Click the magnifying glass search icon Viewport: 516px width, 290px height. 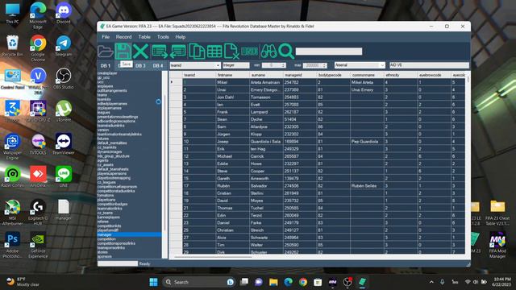click(286, 52)
